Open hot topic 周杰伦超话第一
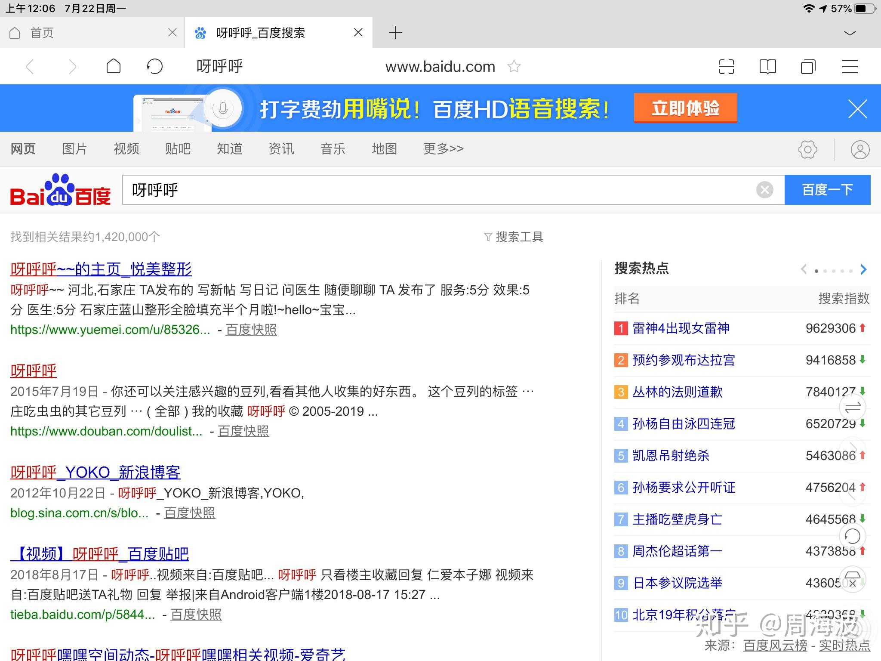Viewport: 881px width, 661px height. pyautogui.click(x=678, y=551)
